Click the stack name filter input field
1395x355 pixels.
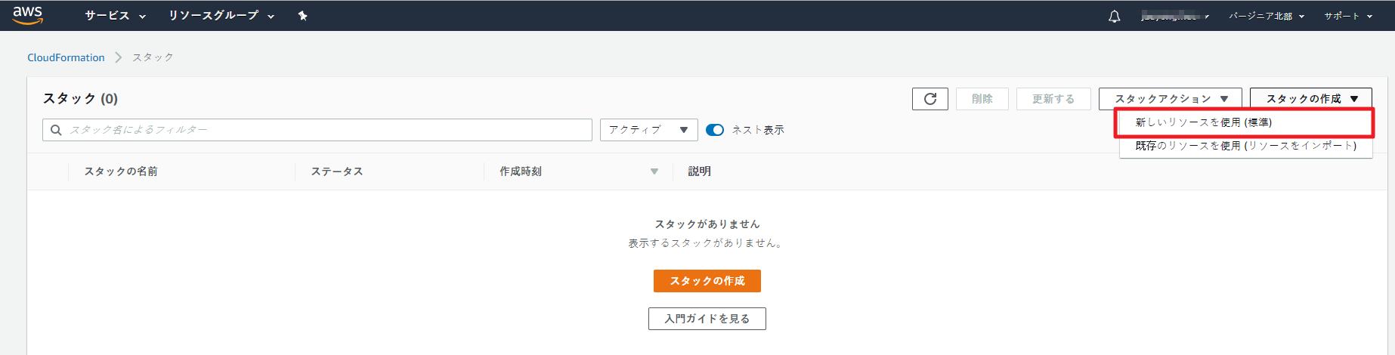[325, 130]
